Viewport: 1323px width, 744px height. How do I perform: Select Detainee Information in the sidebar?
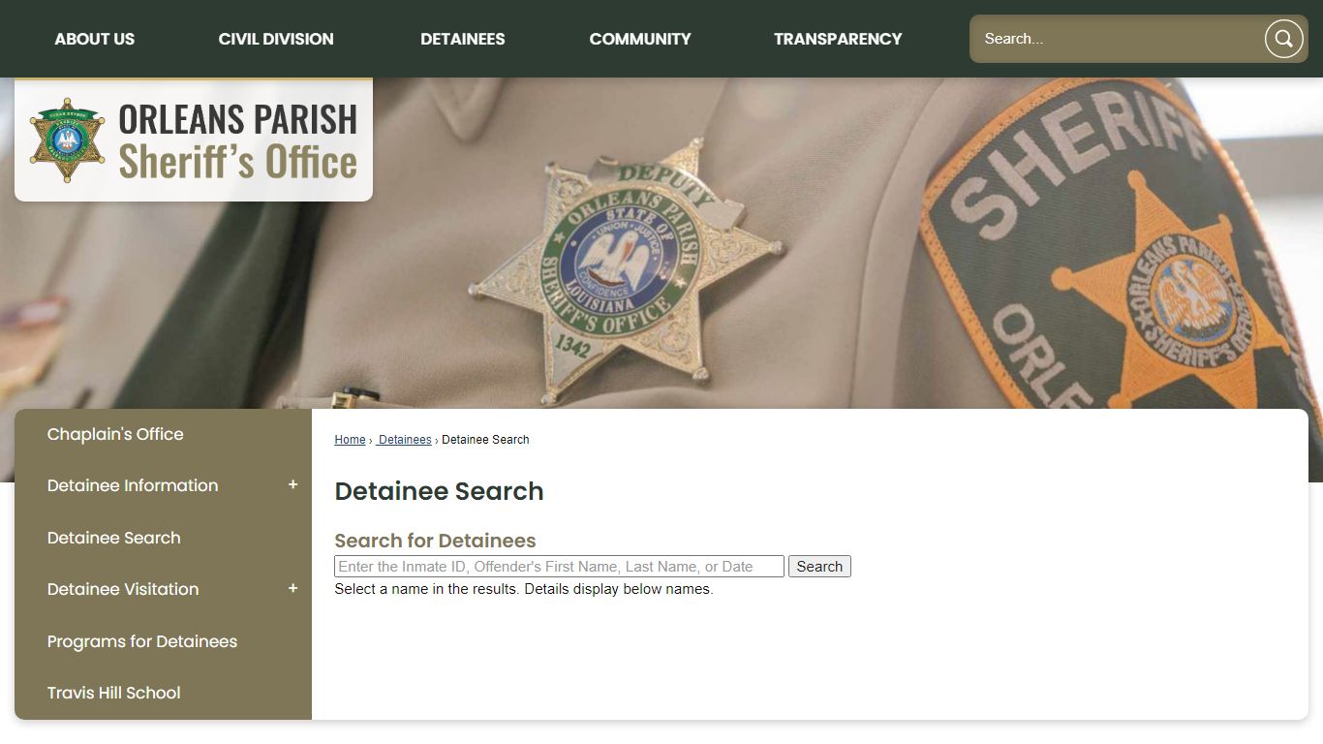[x=133, y=485]
